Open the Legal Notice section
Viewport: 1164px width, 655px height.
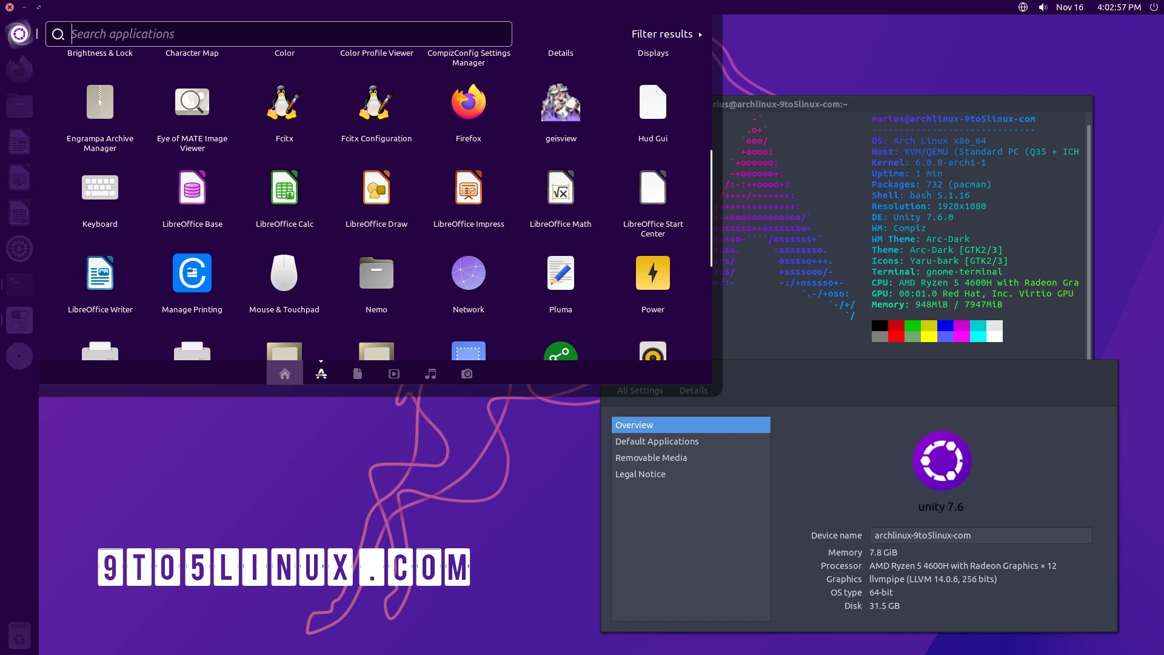pos(640,474)
